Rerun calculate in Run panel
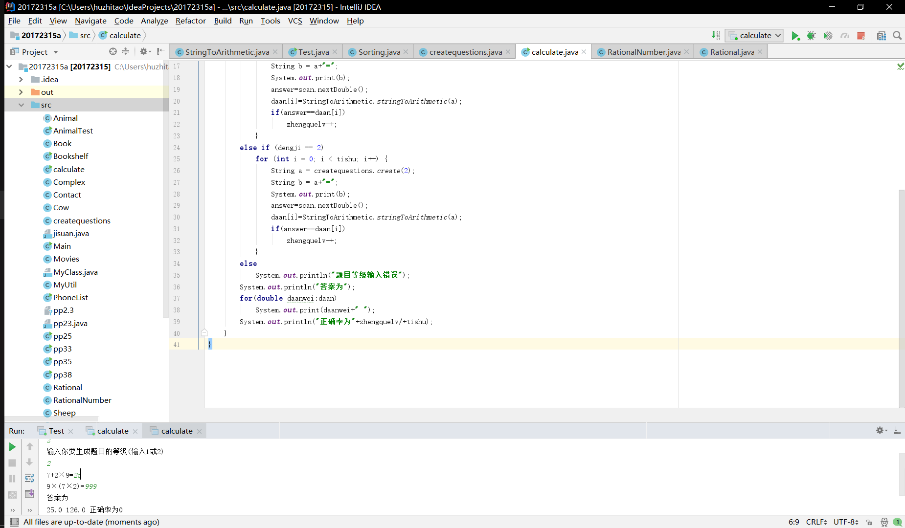The image size is (905, 528). [12, 447]
